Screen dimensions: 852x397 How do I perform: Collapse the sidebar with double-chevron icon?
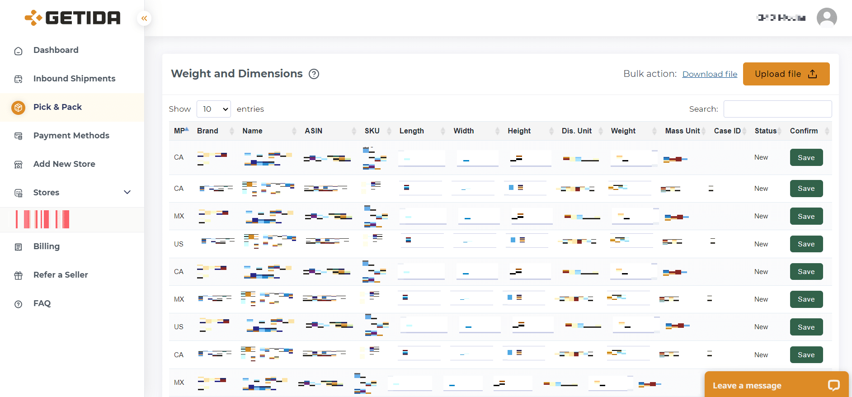(144, 18)
